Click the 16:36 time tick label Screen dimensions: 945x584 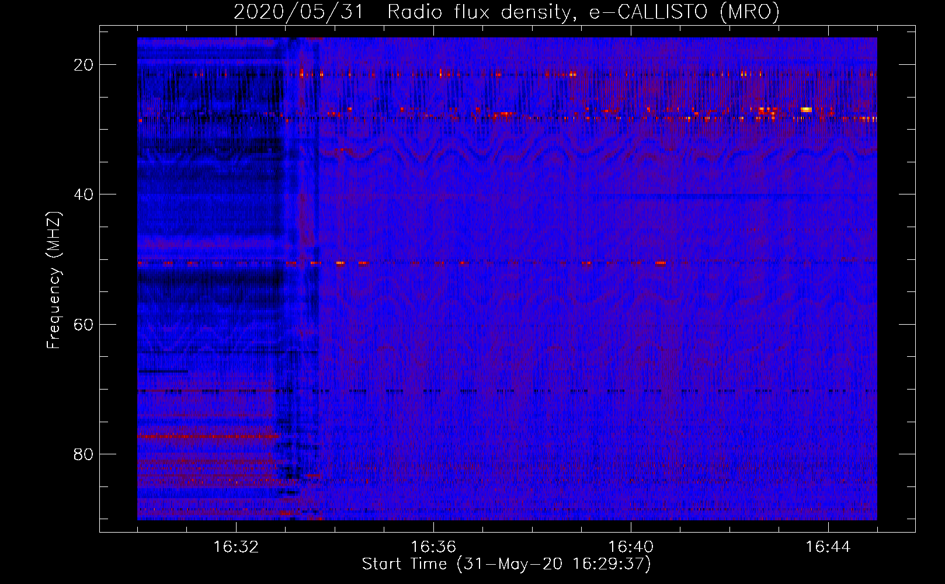point(433,547)
